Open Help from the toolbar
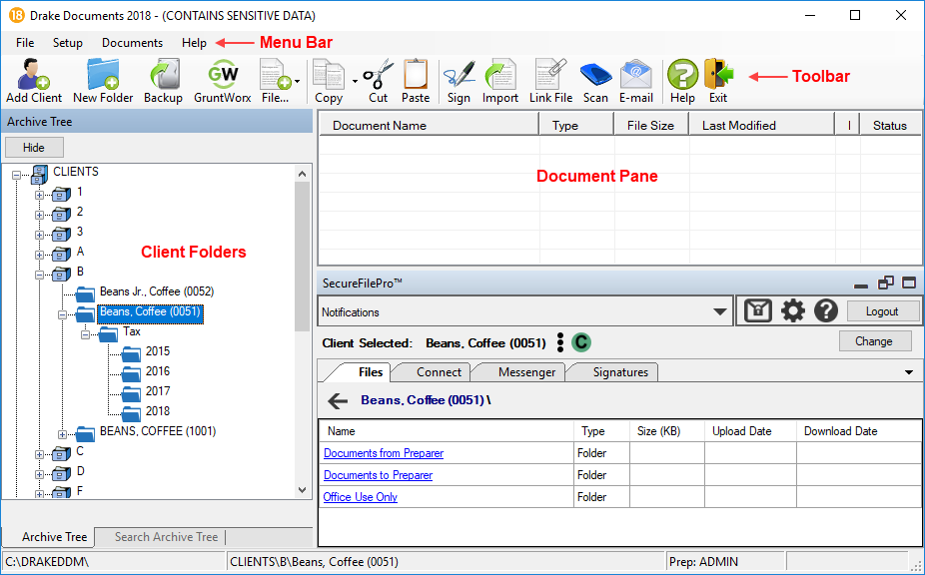 [682, 82]
